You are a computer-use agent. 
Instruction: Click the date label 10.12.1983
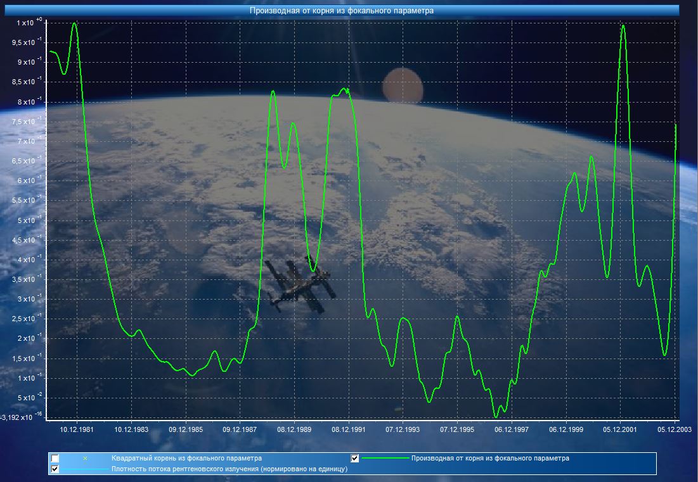(x=131, y=429)
